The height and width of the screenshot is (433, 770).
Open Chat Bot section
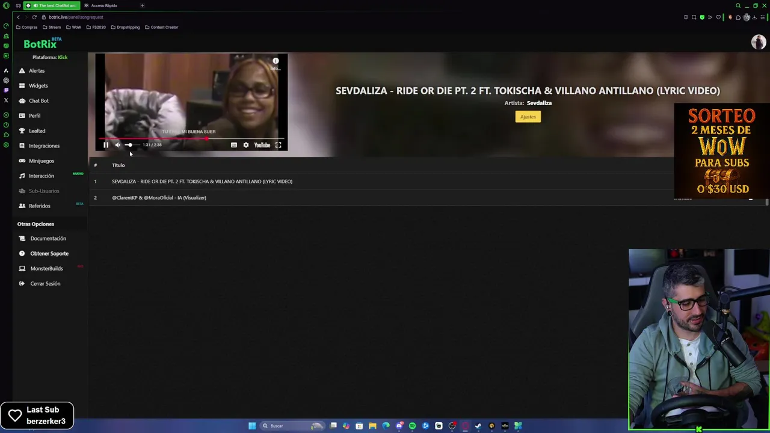38,100
